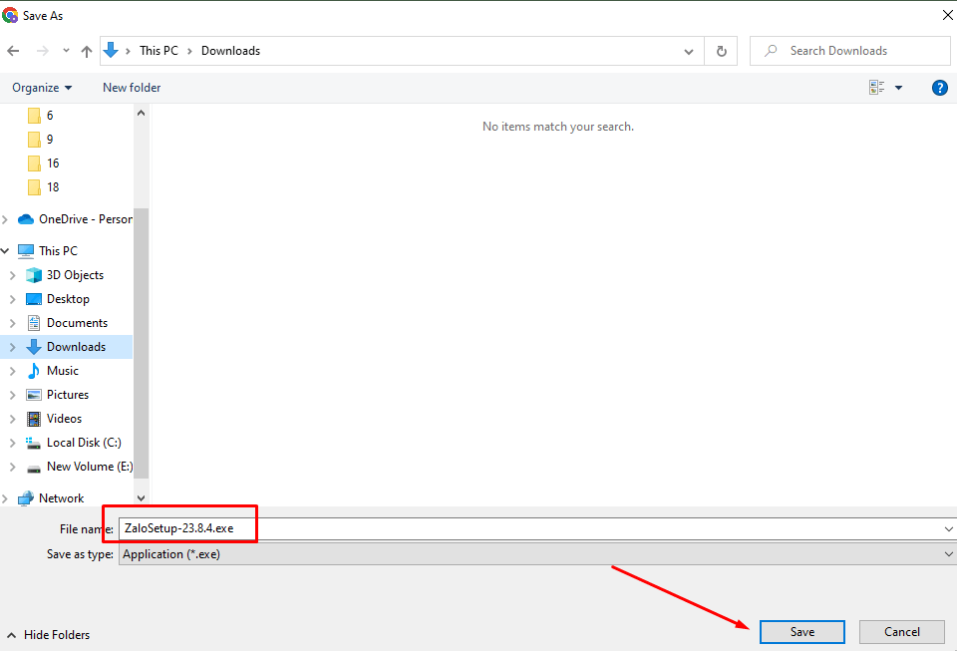
Task: Click the Up one level arrow
Action: (x=87, y=51)
